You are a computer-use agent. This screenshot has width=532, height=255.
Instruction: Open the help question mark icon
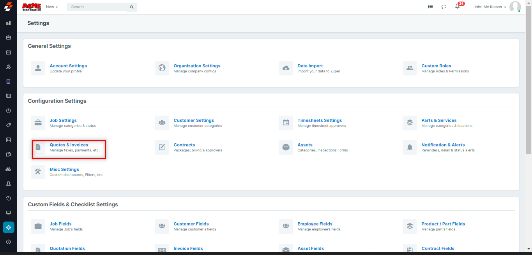tap(9, 242)
